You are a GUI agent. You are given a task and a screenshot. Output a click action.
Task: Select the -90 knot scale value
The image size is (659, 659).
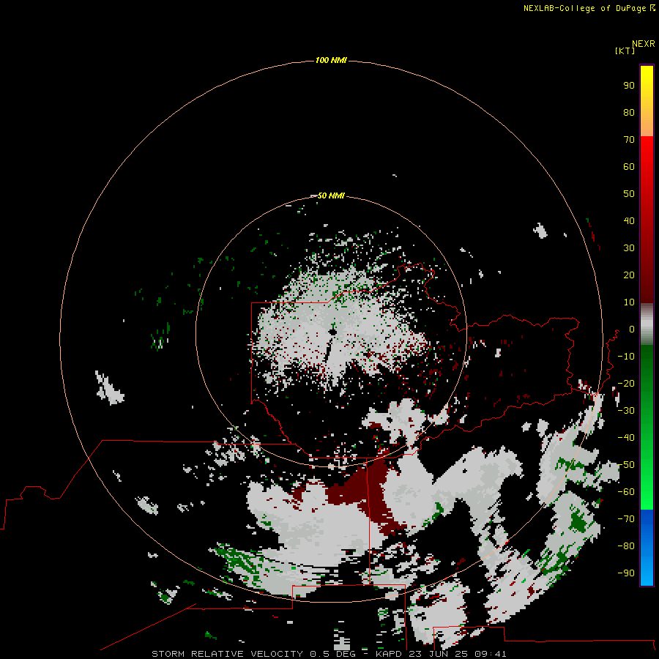click(626, 573)
